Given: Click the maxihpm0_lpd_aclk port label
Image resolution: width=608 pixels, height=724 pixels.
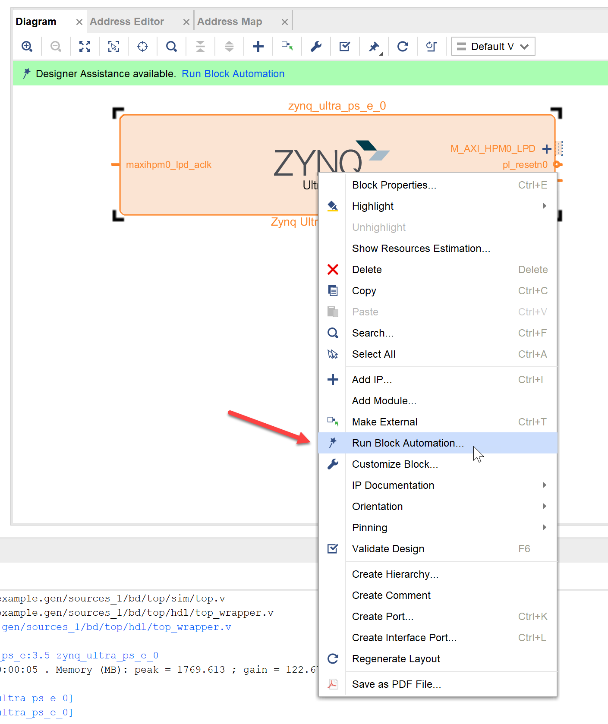Looking at the screenshot, I should coord(169,165).
